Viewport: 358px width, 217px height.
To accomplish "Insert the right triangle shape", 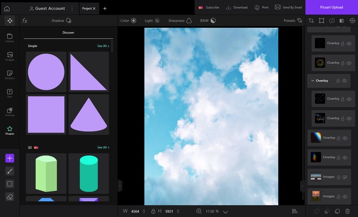I will click(x=89, y=72).
